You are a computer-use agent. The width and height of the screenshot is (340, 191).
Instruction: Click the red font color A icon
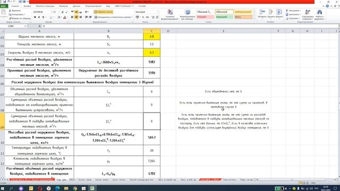[64, 17]
